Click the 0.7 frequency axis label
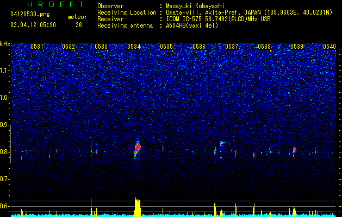The width and height of the screenshot is (342, 217). click(x=5, y=179)
